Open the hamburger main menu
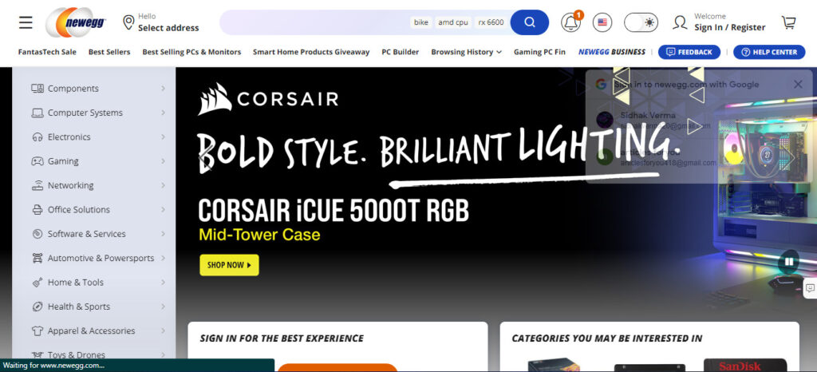The height and width of the screenshot is (372, 817). [26, 22]
